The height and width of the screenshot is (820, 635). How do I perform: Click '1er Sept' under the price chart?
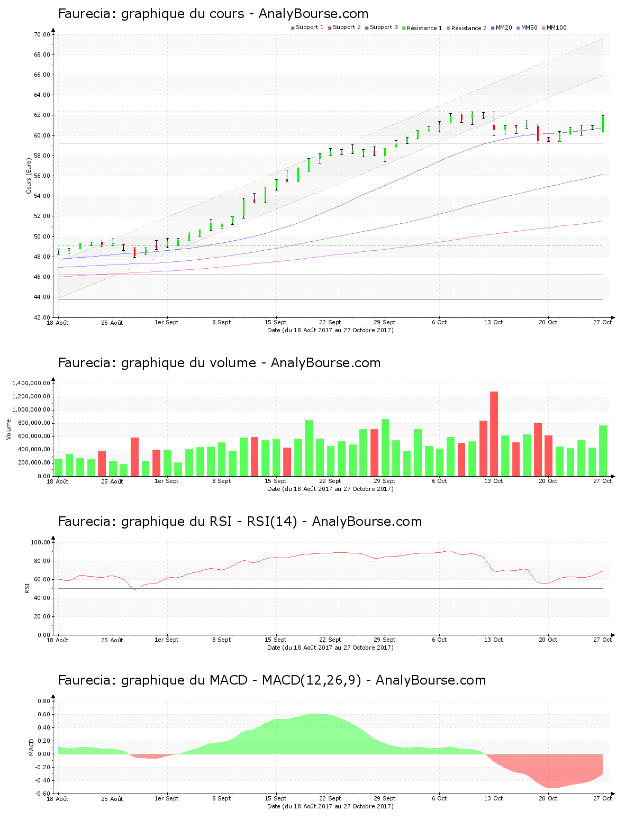(167, 322)
